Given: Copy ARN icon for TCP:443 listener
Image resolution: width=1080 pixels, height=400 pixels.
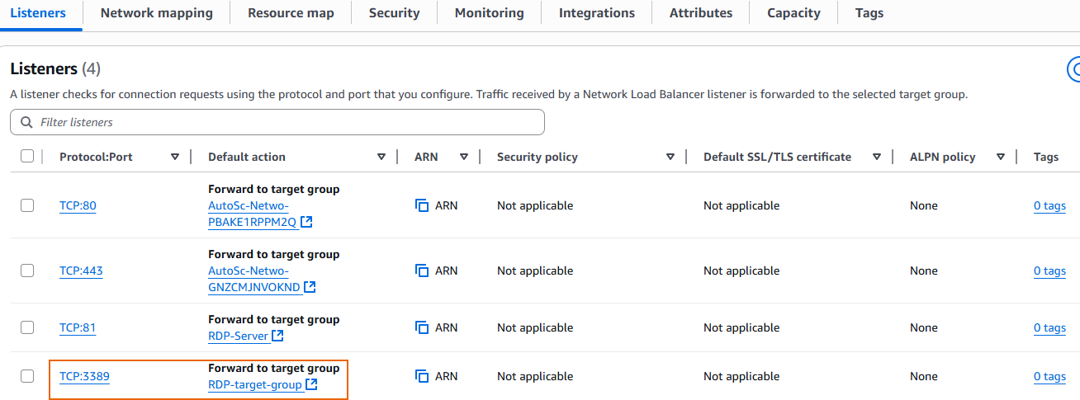Looking at the screenshot, I should pos(422,271).
